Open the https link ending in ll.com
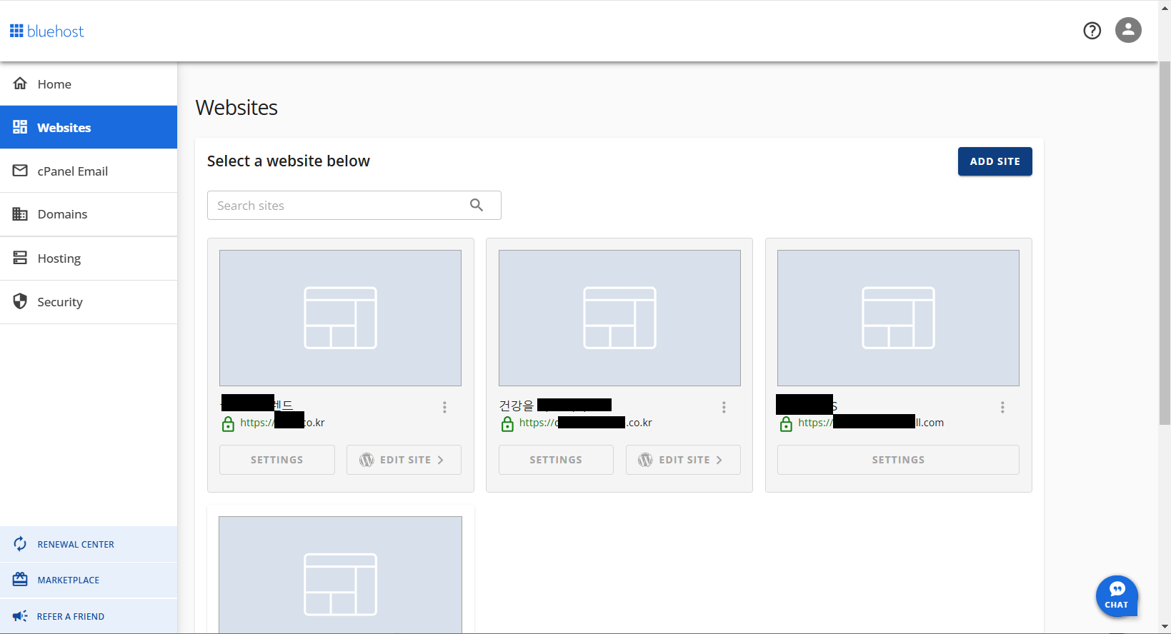Image resolution: width=1171 pixels, height=634 pixels. (871, 423)
